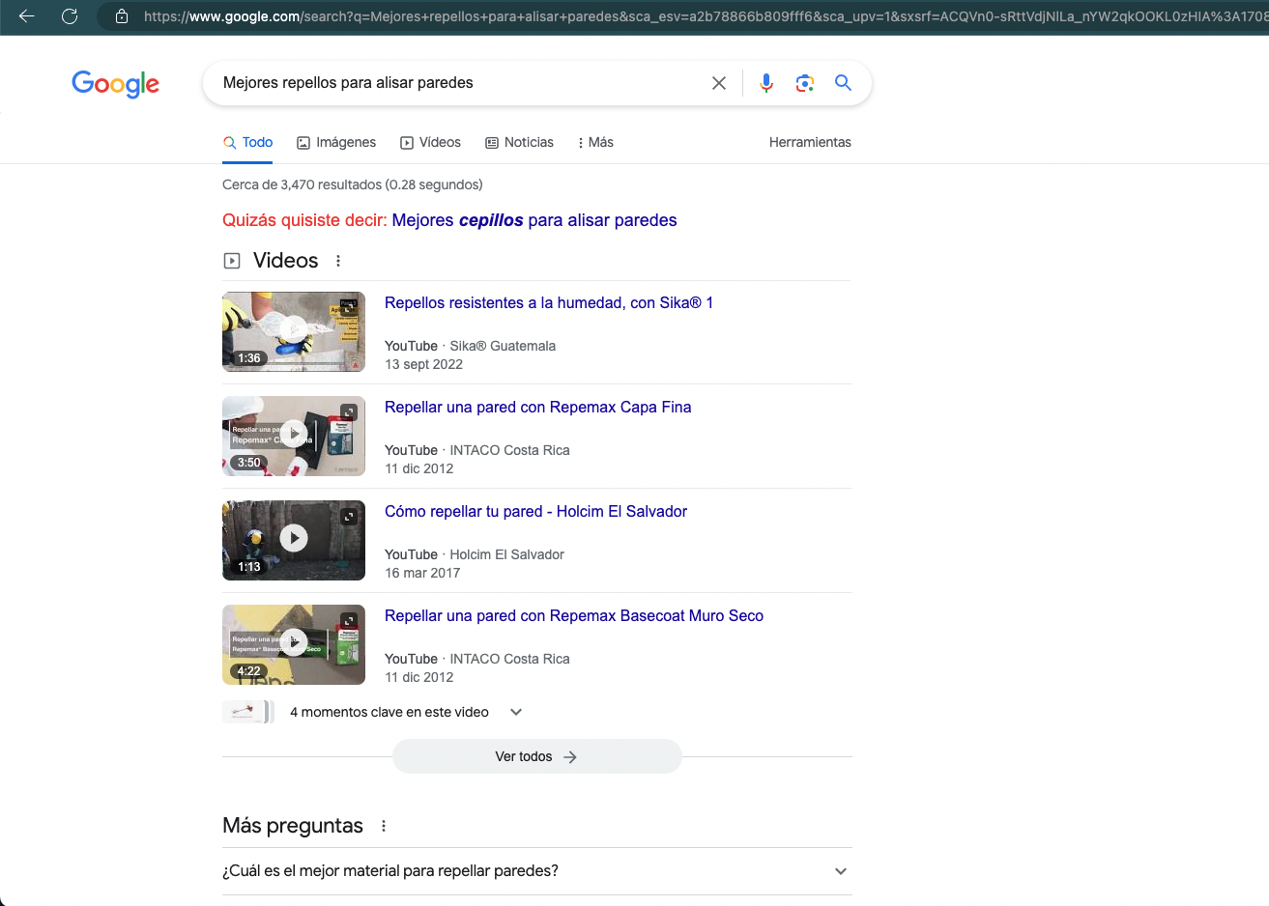Viewport: 1269px width, 906px height.
Task: Click the search input field text
Action: [348, 83]
